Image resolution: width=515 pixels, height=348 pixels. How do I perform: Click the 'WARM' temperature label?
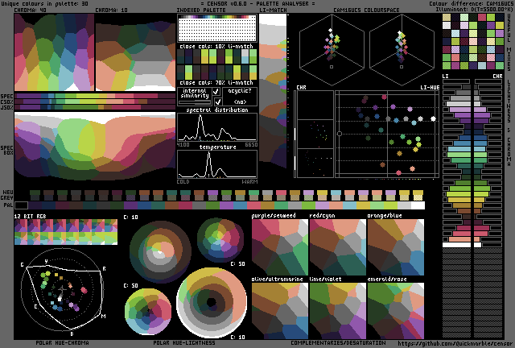click(x=250, y=181)
